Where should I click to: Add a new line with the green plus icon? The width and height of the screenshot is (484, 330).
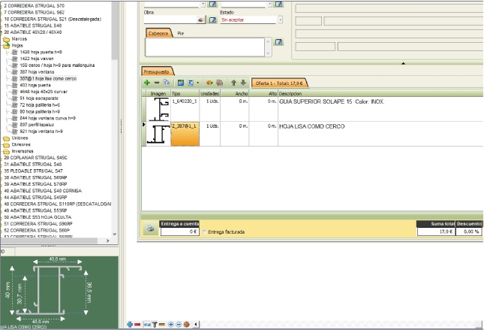point(147,83)
